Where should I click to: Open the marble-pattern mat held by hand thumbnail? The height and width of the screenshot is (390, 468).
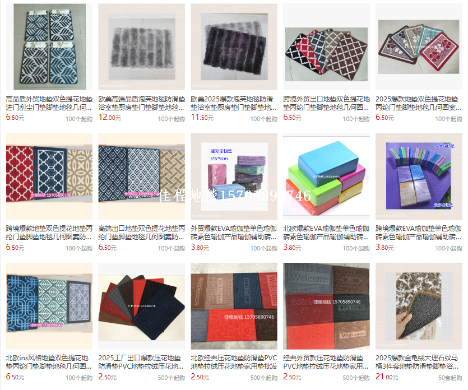(x=419, y=306)
